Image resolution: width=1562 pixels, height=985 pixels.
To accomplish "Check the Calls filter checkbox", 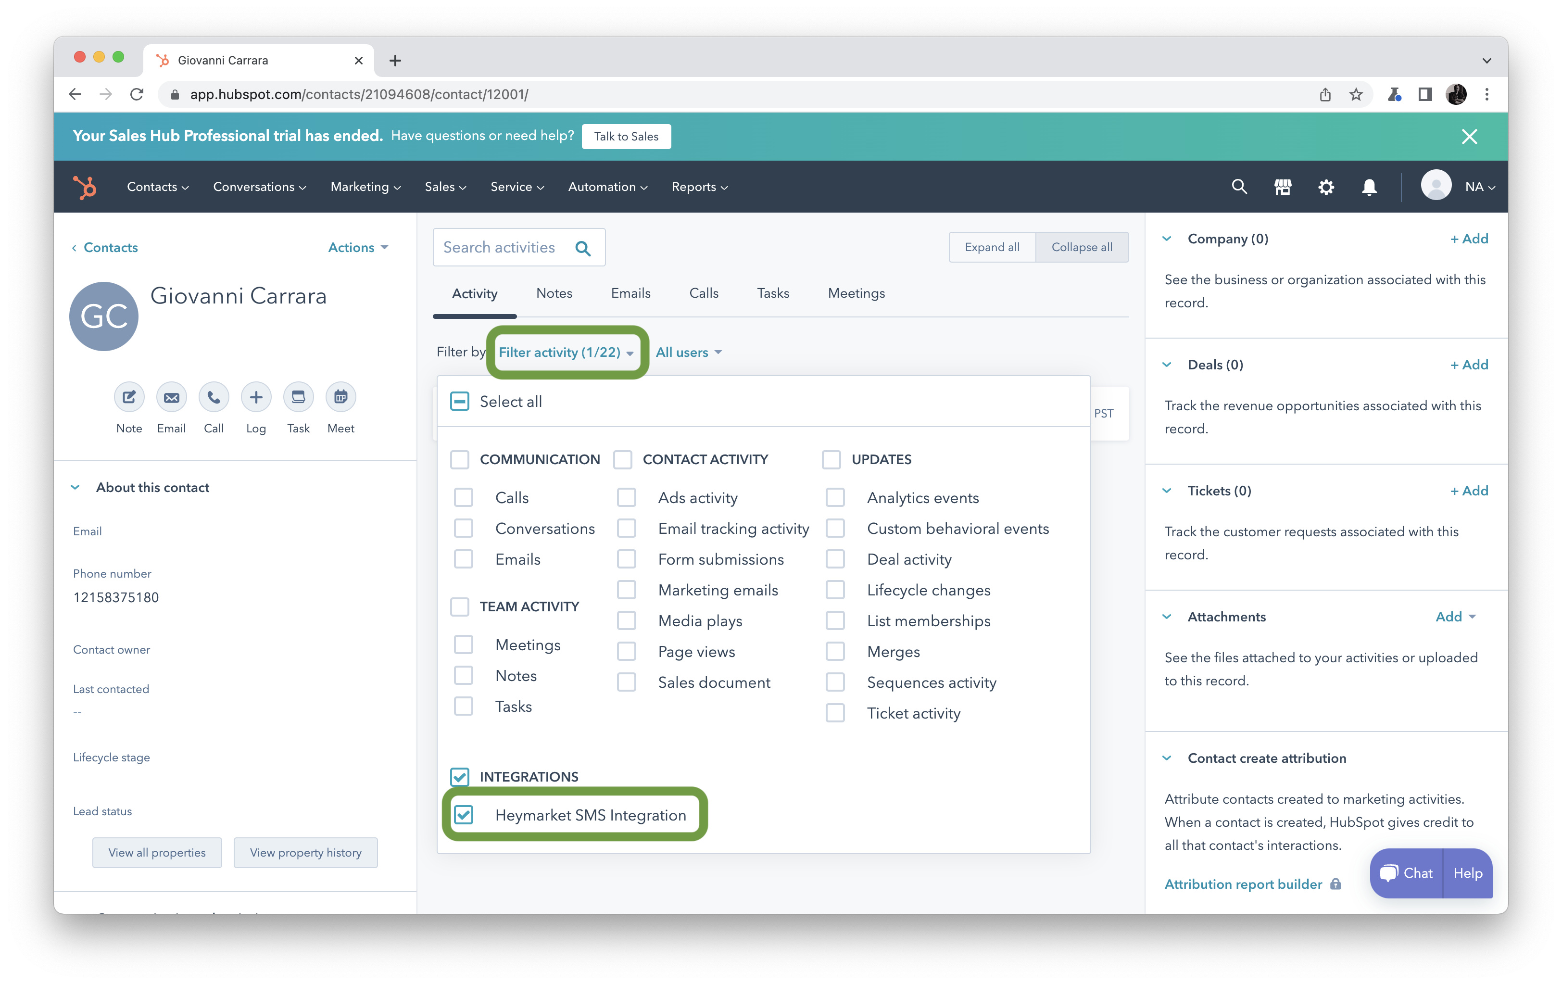I will click(x=463, y=498).
